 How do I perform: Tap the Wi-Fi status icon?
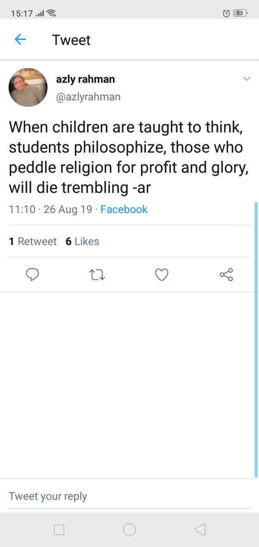(51, 13)
